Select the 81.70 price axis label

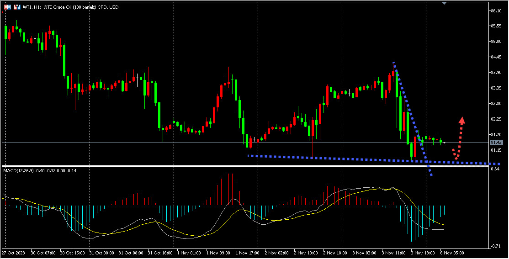[496, 135]
